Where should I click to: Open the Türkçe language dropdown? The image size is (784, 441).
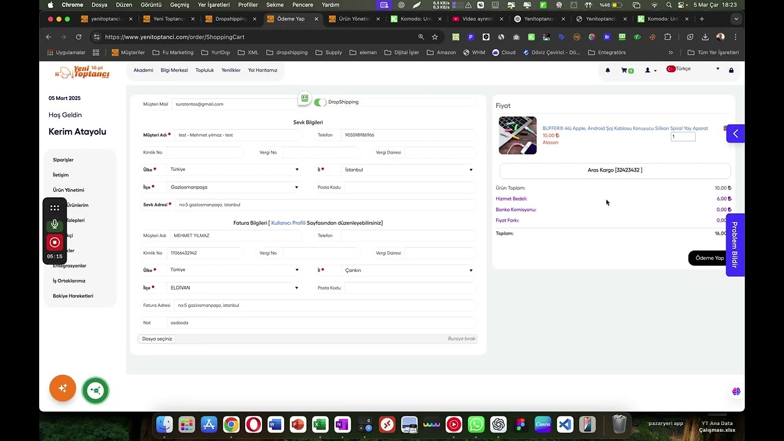[693, 69]
